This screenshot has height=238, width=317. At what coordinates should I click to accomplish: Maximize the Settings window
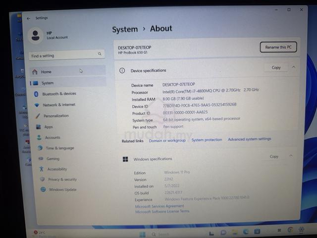[289, 10]
